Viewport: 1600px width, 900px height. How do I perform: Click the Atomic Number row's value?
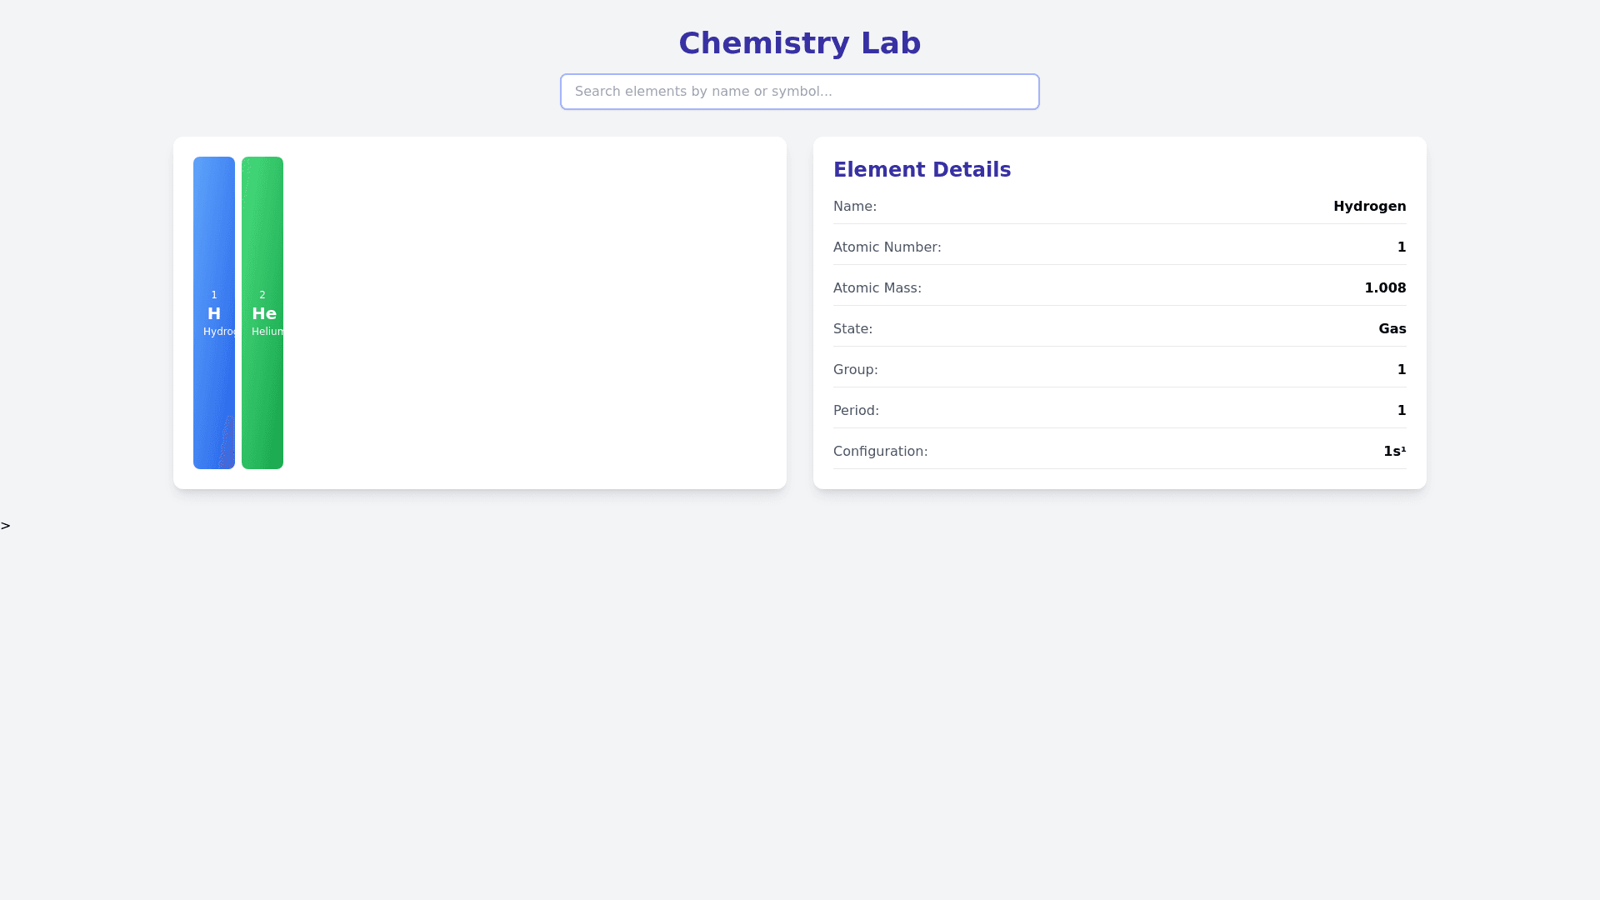1402,247
